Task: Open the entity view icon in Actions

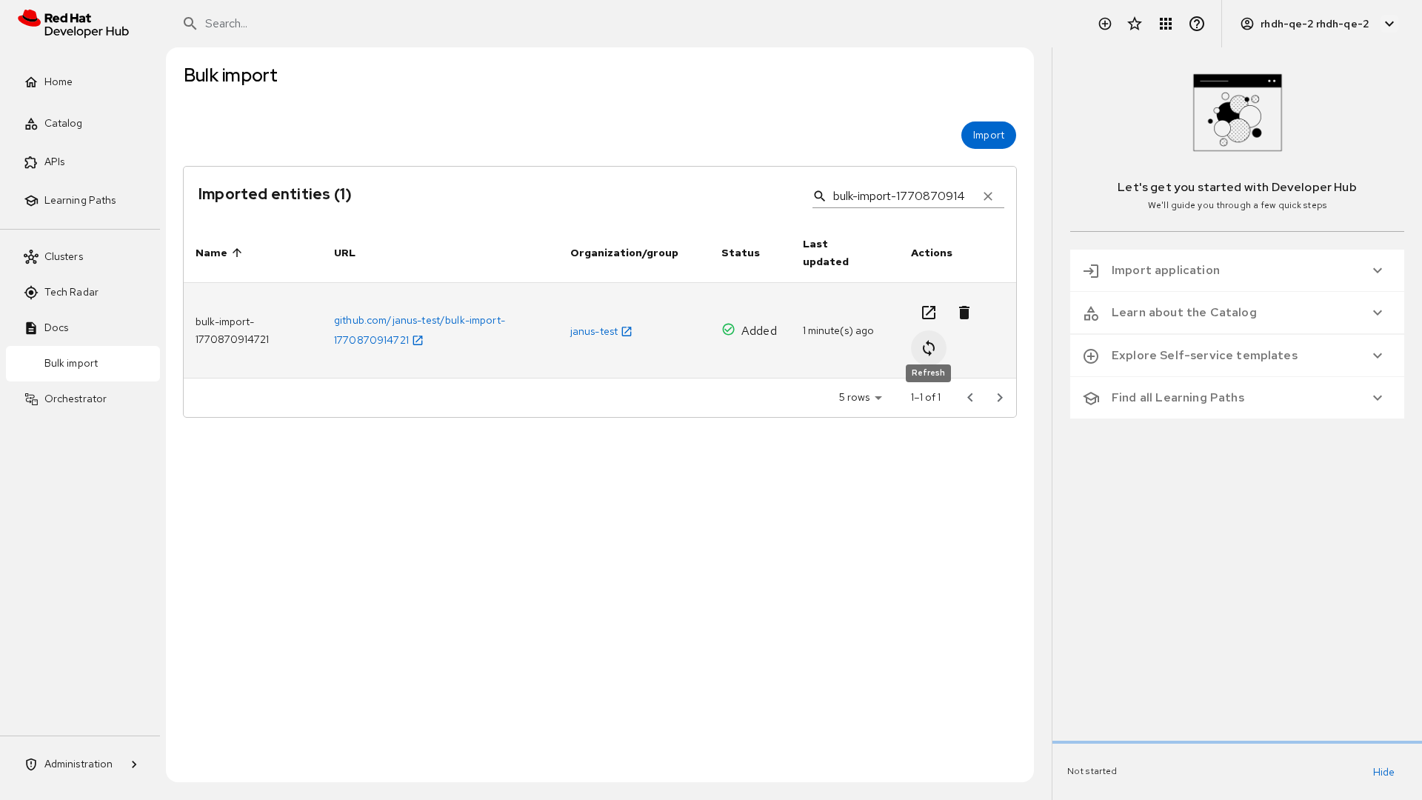Action: tap(928, 313)
